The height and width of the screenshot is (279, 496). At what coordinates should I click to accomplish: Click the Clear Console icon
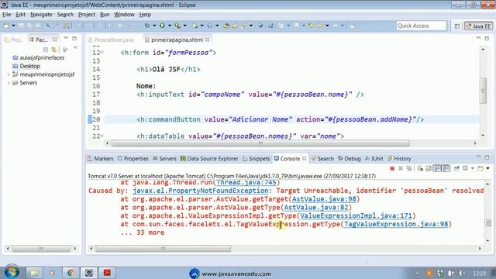point(420,168)
